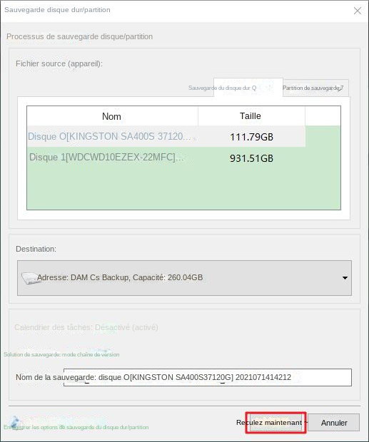The image size is (369, 442).
Task: Open Calendrier des tâches settings link
Action: point(86,327)
